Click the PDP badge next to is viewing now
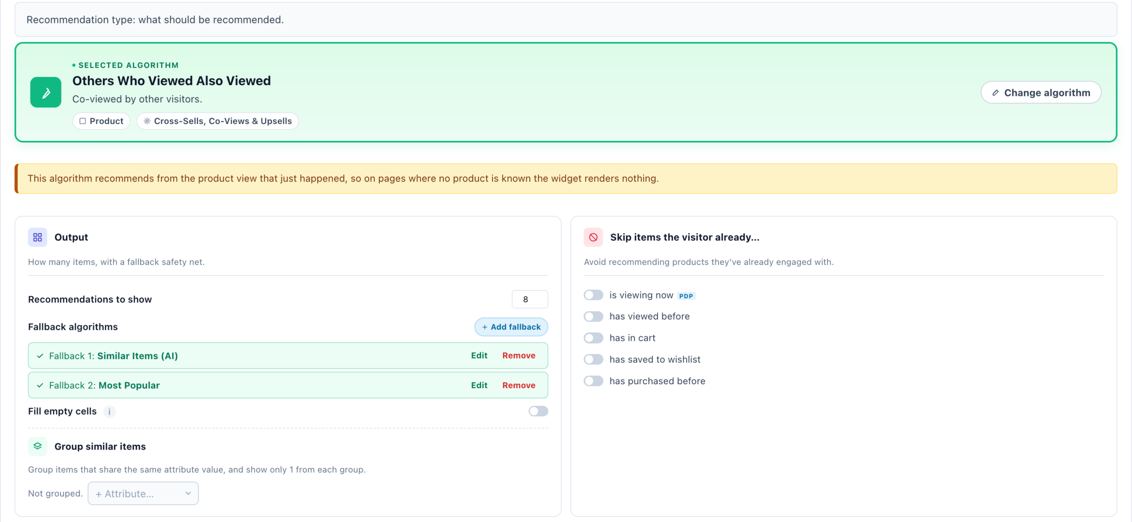 [x=686, y=296]
